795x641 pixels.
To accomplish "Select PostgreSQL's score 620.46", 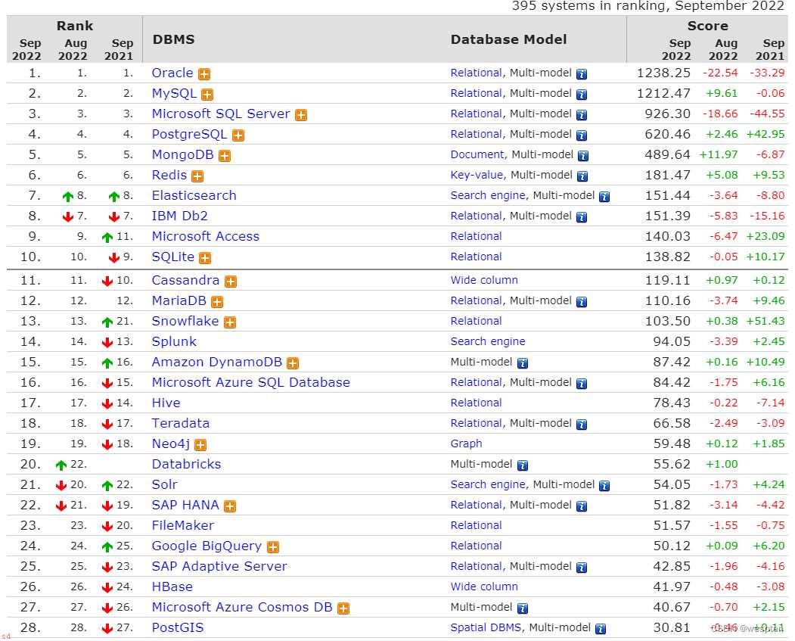I will [668, 135].
